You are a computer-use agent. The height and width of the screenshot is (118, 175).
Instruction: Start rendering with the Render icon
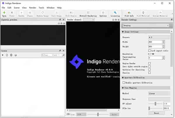click(x=21, y=13)
